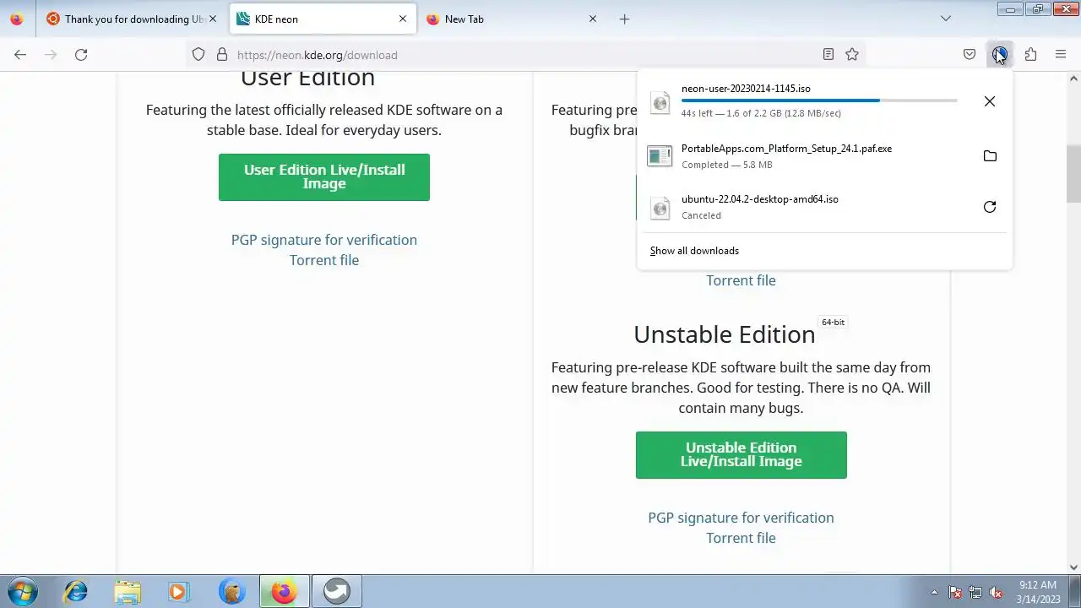Image resolution: width=1081 pixels, height=608 pixels.
Task: Bookmark this page with the star icon
Action: click(852, 55)
